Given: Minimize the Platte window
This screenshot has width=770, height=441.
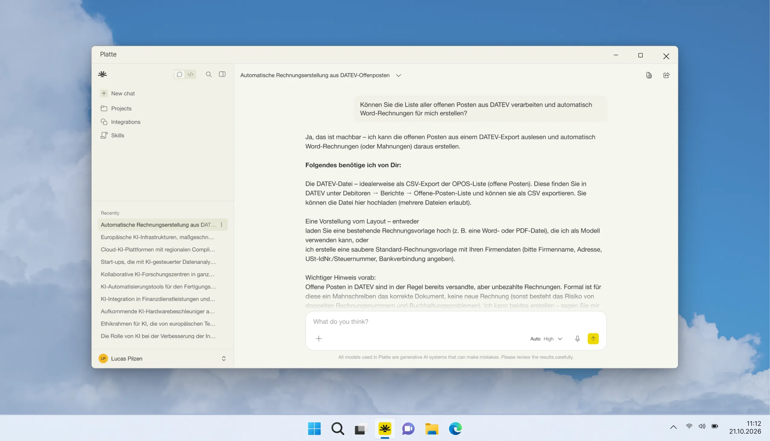Looking at the screenshot, I should [616, 55].
